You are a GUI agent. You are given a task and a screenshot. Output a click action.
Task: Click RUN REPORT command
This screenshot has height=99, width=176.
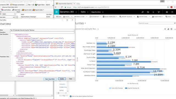point(94,16)
